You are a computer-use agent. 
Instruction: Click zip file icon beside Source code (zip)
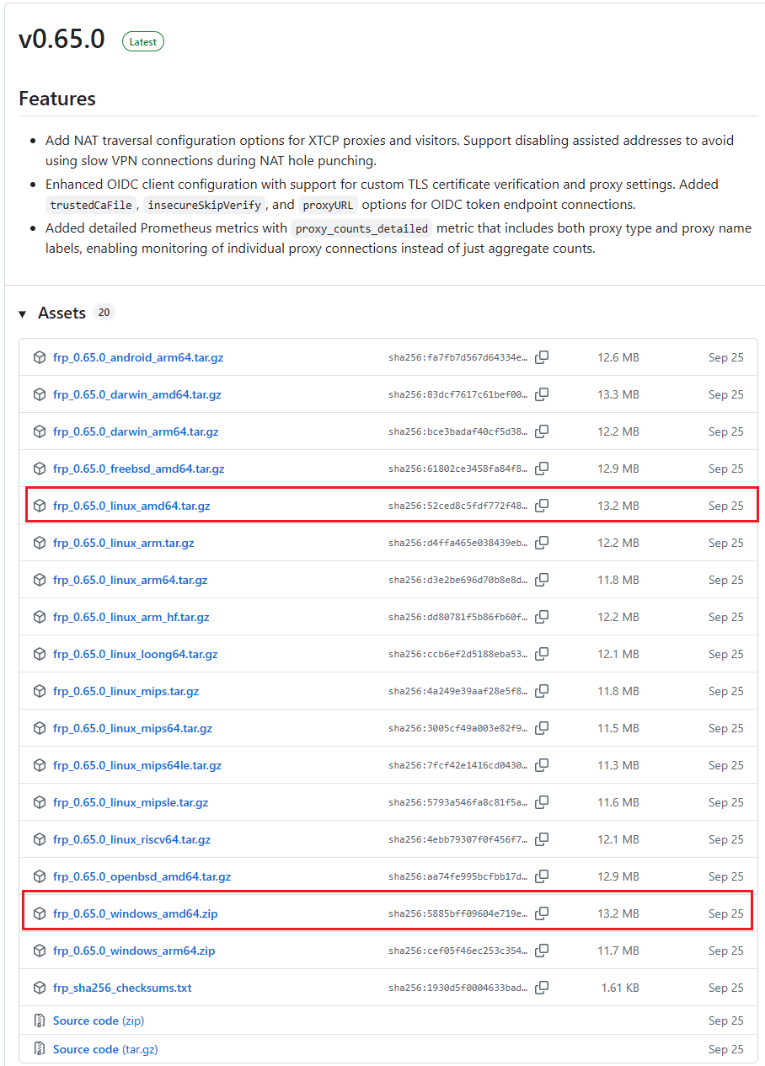coord(39,1020)
